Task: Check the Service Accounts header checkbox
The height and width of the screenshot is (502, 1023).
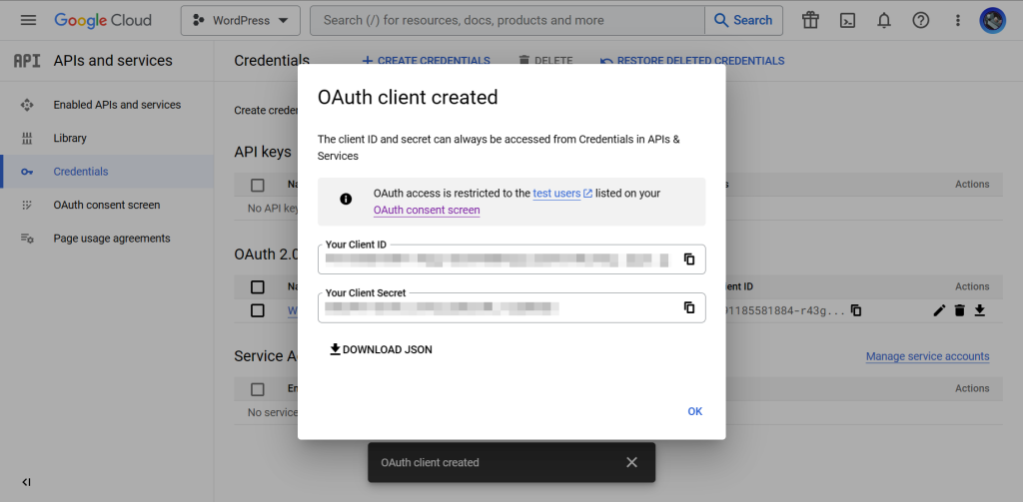Action: [x=258, y=389]
